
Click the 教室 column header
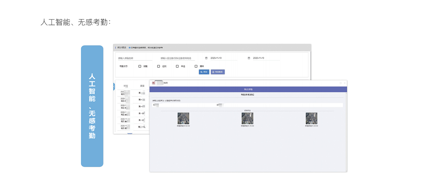[142, 86]
